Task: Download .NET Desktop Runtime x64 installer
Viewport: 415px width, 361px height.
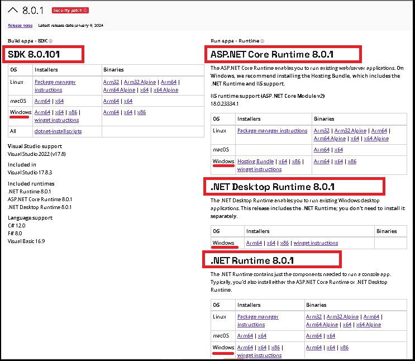Action: click(271, 243)
